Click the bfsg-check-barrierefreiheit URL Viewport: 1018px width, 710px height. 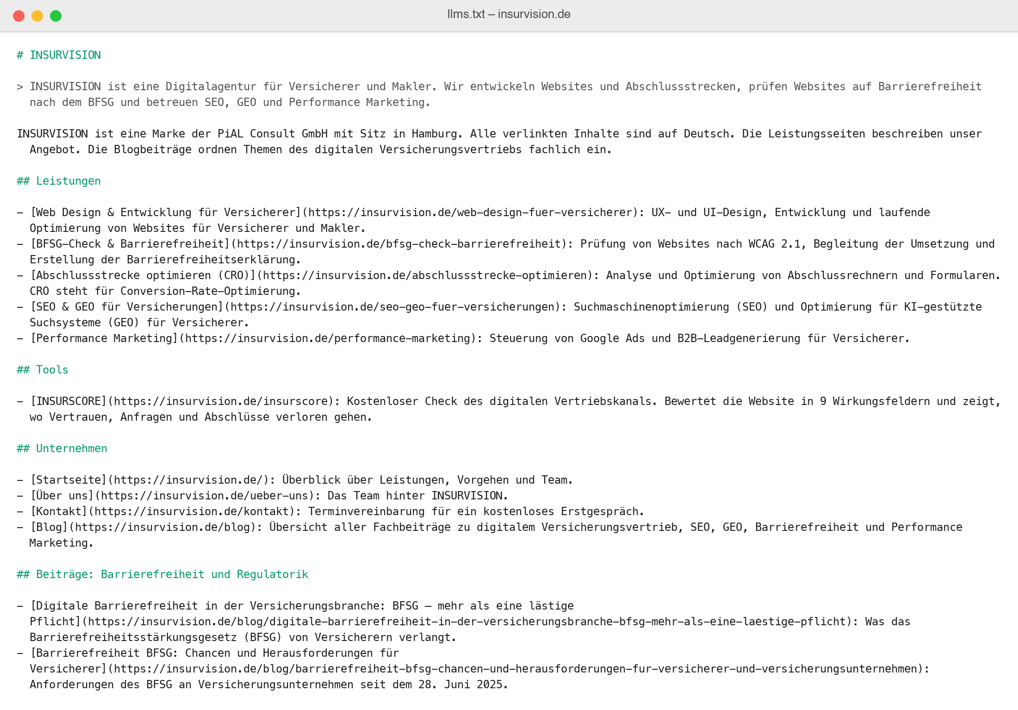[399, 244]
